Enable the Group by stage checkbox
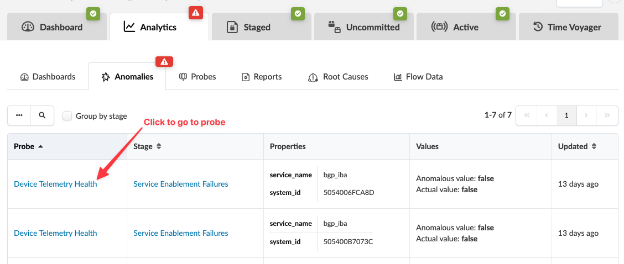Image resolution: width=624 pixels, height=264 pixels. 67,116
